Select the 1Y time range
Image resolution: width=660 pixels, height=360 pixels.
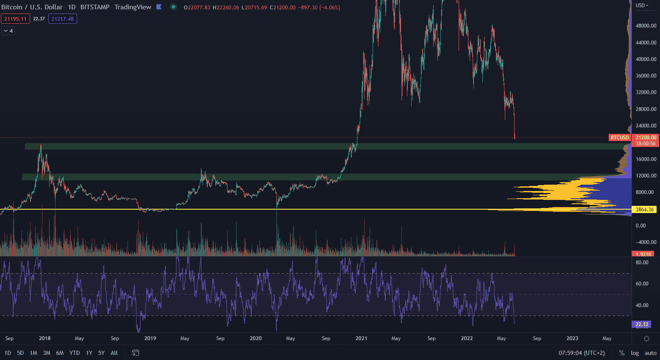pyautogui.click(x=89, y=353)
